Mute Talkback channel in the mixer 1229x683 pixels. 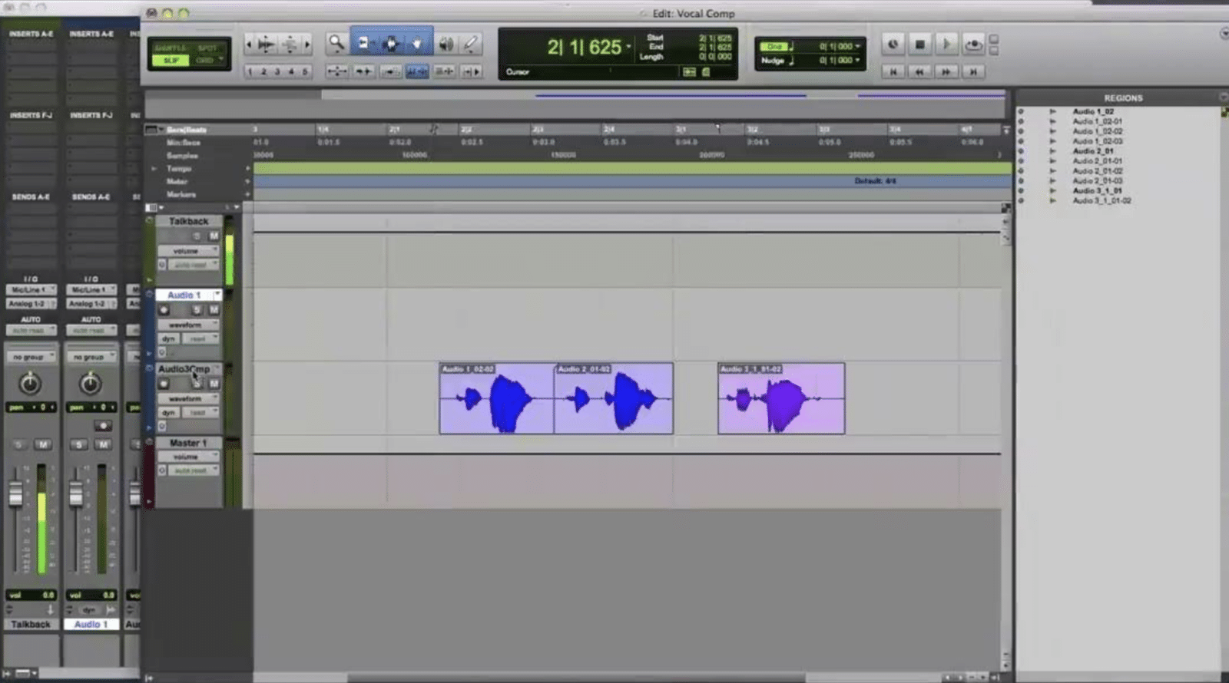pos(43,444)
